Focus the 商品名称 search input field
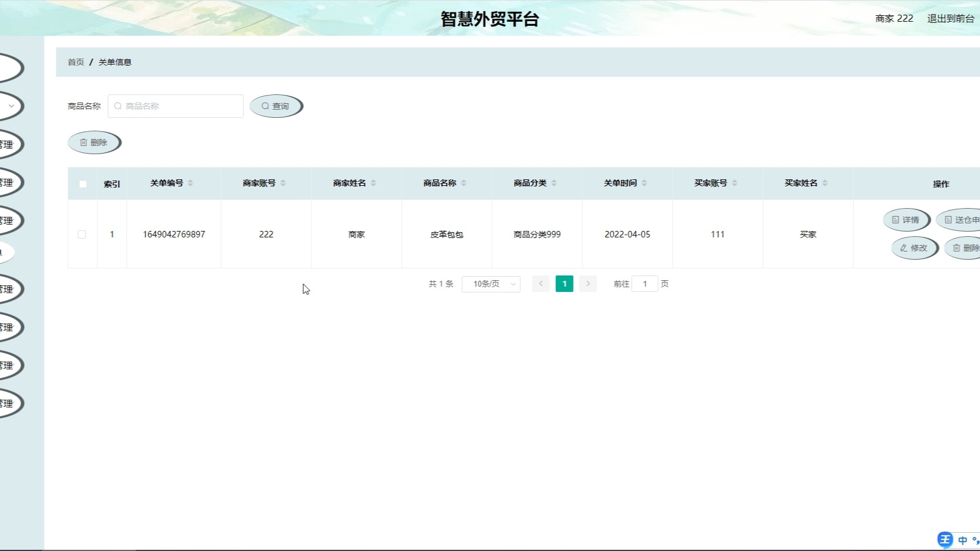980x551 pixels. 175,106
